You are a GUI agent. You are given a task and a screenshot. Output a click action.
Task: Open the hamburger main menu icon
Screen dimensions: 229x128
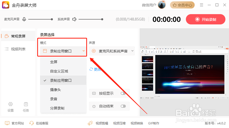pos(202,5)
